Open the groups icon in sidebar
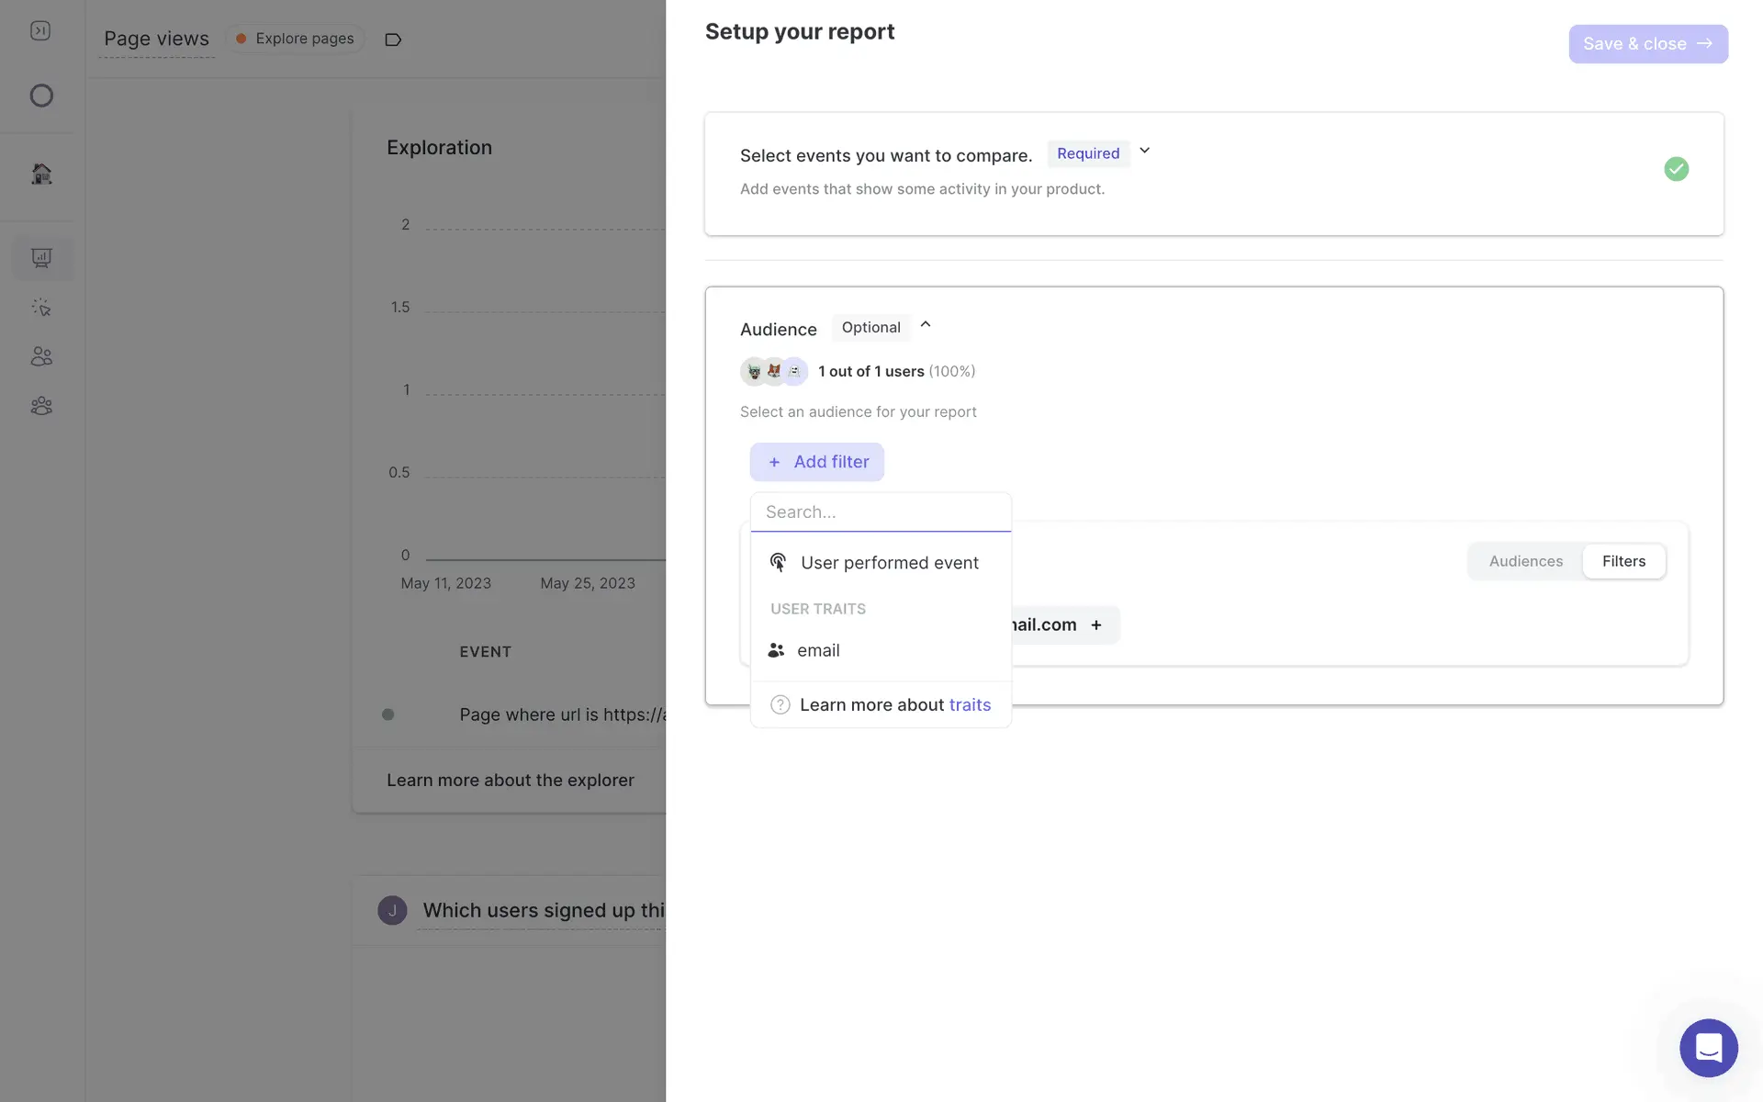Screen dimensions: 1763x1102 (x=41, y=406)
